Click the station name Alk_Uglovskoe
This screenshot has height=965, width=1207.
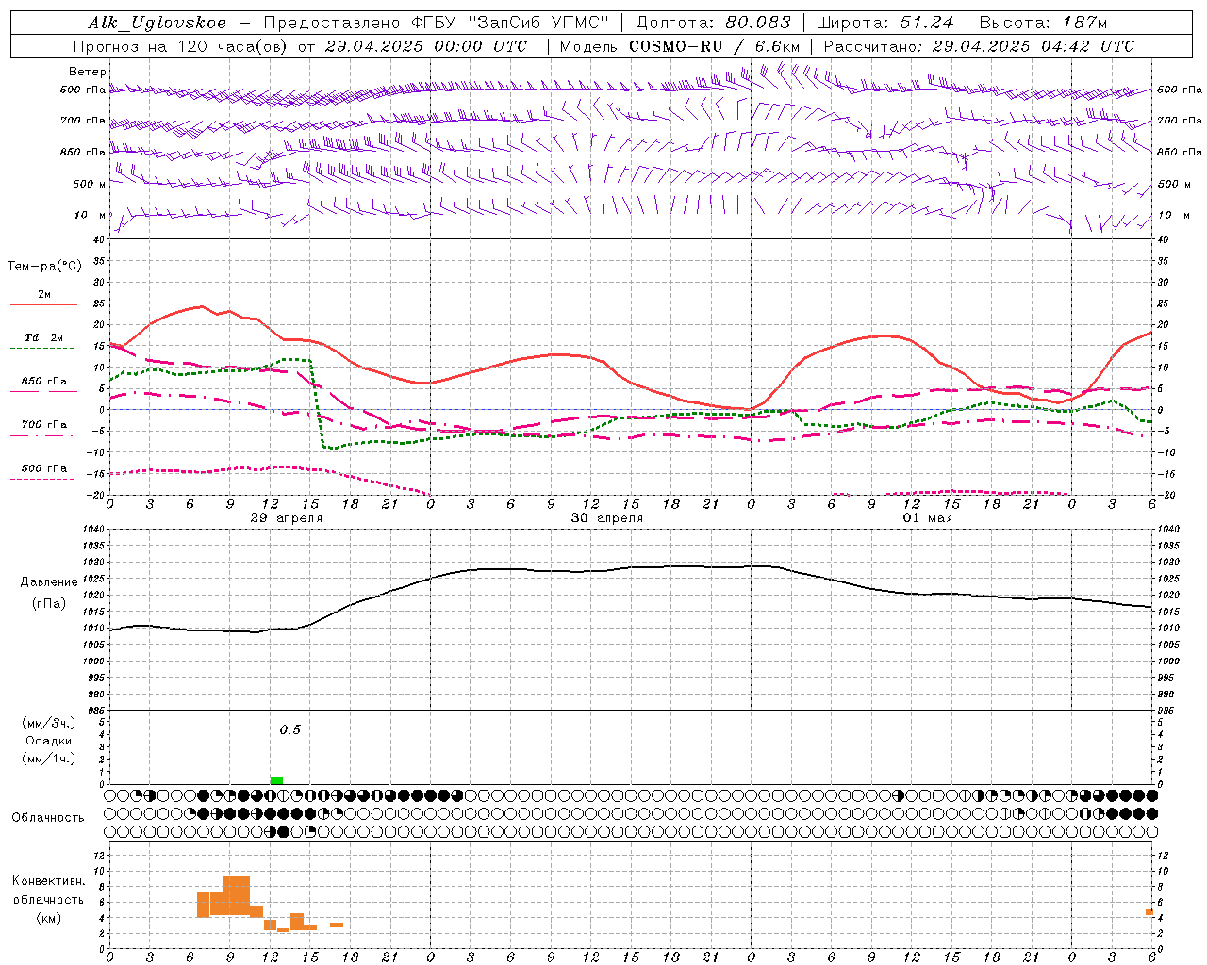click(157, 23)
